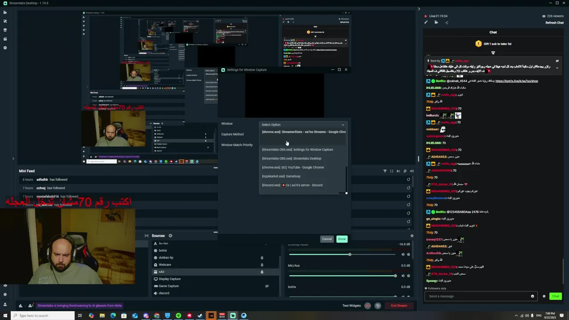Show the hidden Game Capture source
This screenshot has width=569, height=320.
click(x=267, y=286)
